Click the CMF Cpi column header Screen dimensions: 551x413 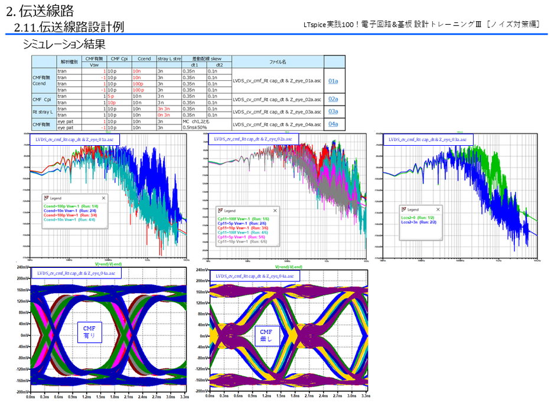click(119, 58)
